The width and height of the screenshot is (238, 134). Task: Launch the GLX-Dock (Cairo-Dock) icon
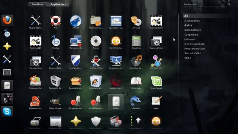click(156, 122)
